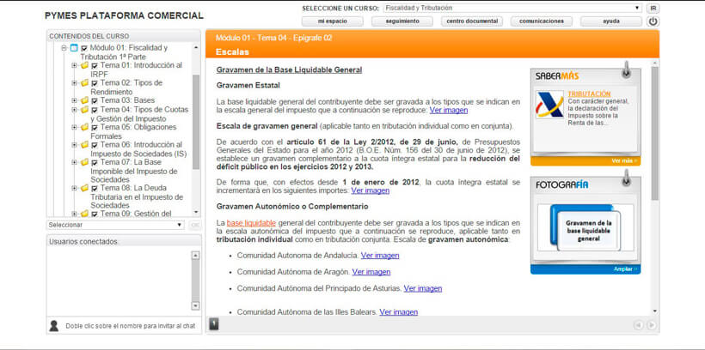Image resolution: width=705 pixels, height=350 pixels.
Task: Click the Tema 04 folder icon
Action: point(84,110)
